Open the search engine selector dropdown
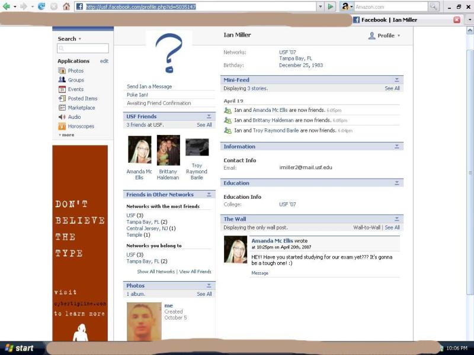Viewport: 474px width, 355px height. (351, 7)
